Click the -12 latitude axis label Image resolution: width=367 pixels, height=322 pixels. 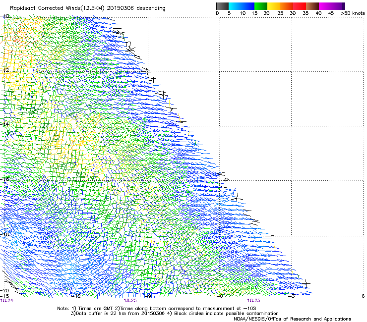(4, 70)
